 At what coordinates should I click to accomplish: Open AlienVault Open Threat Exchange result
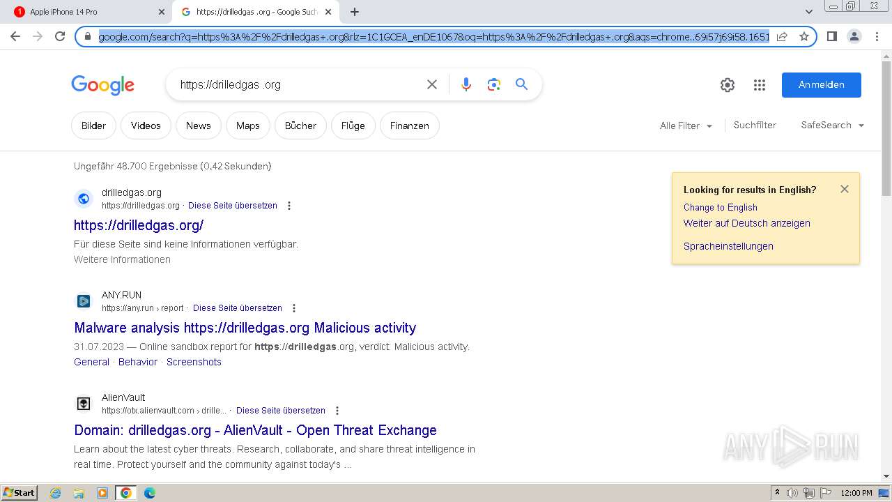pyautogui.click(x=255, y=430)
